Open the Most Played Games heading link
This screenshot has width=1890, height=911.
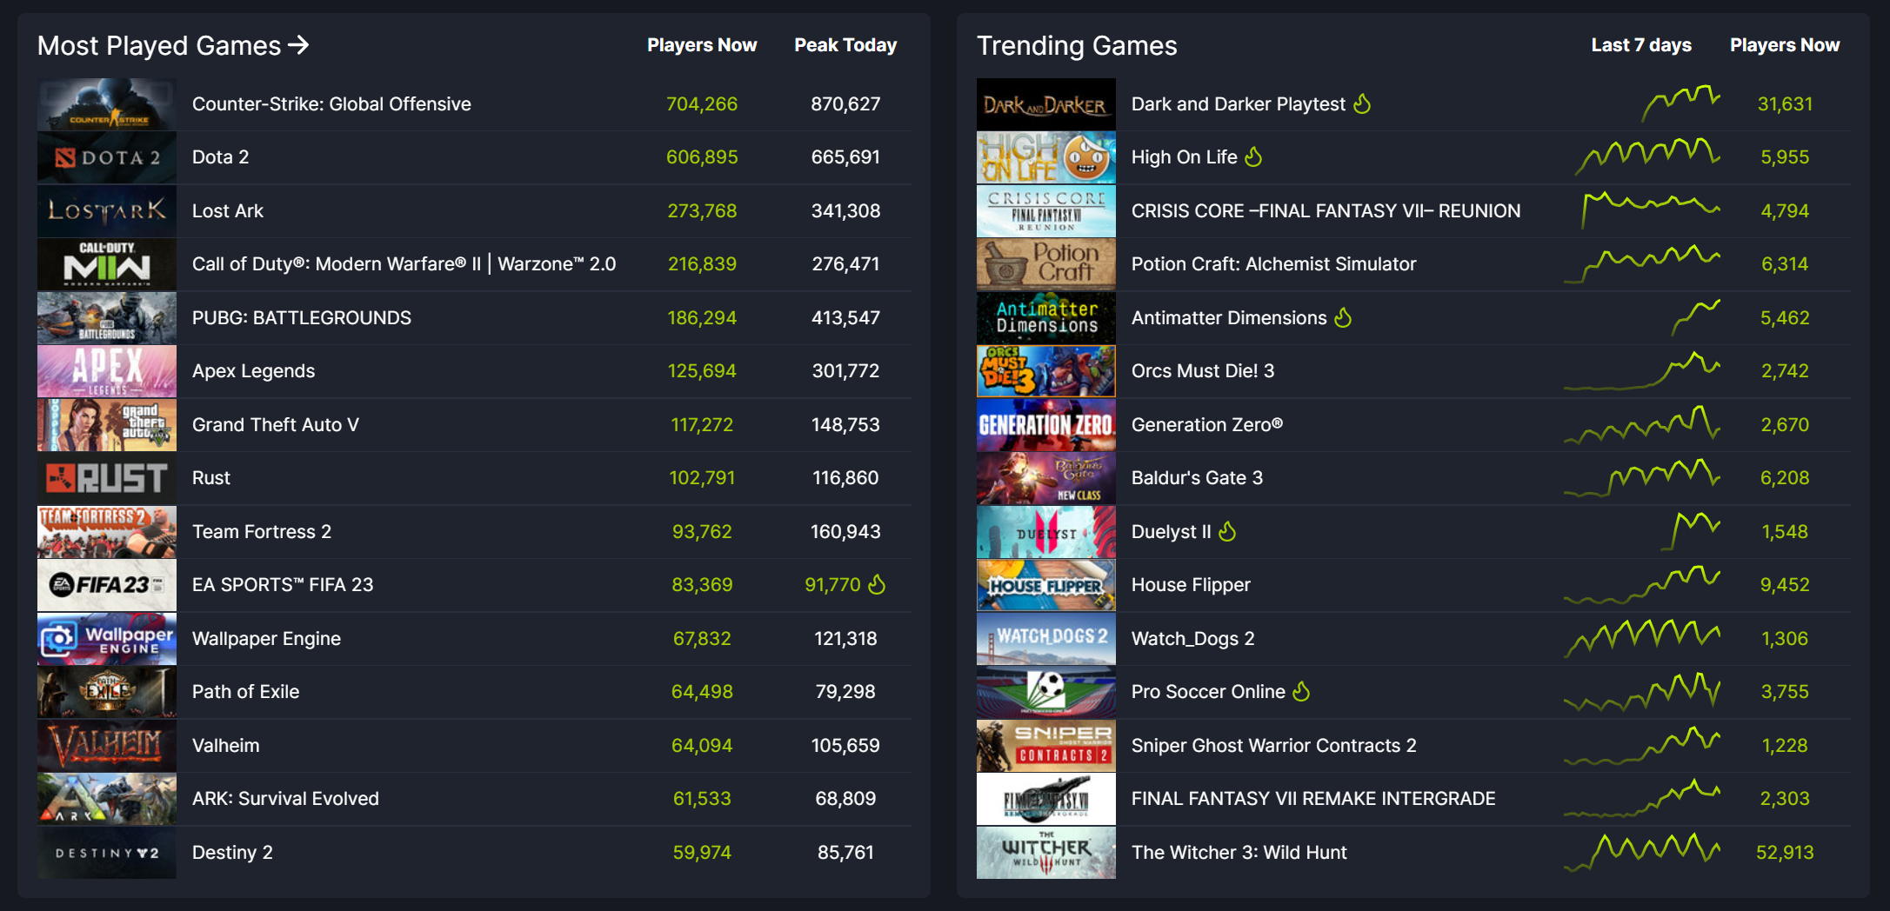pos(173,45)
